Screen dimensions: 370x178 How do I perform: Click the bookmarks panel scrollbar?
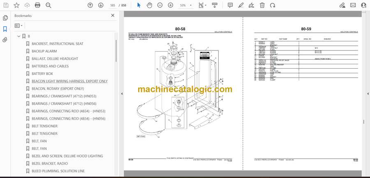coord(116,51)
